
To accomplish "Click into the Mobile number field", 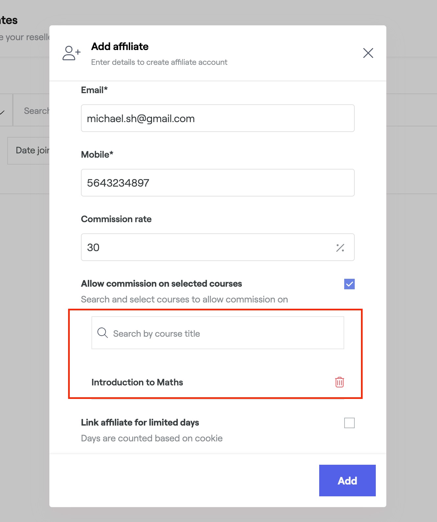I will click(218, 183).
